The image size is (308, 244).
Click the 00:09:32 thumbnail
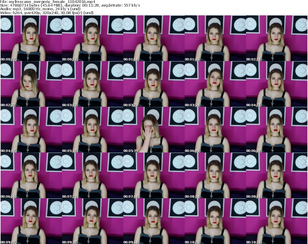point(93,221)
